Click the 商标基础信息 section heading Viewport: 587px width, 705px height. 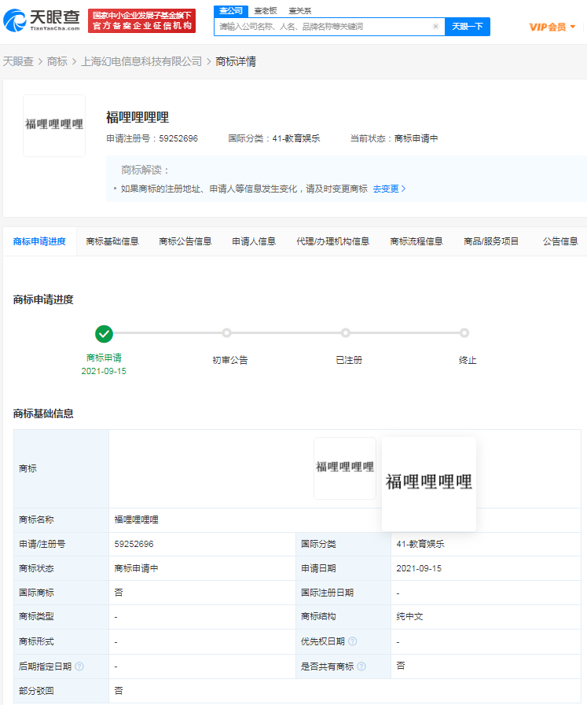click(43, 413)
